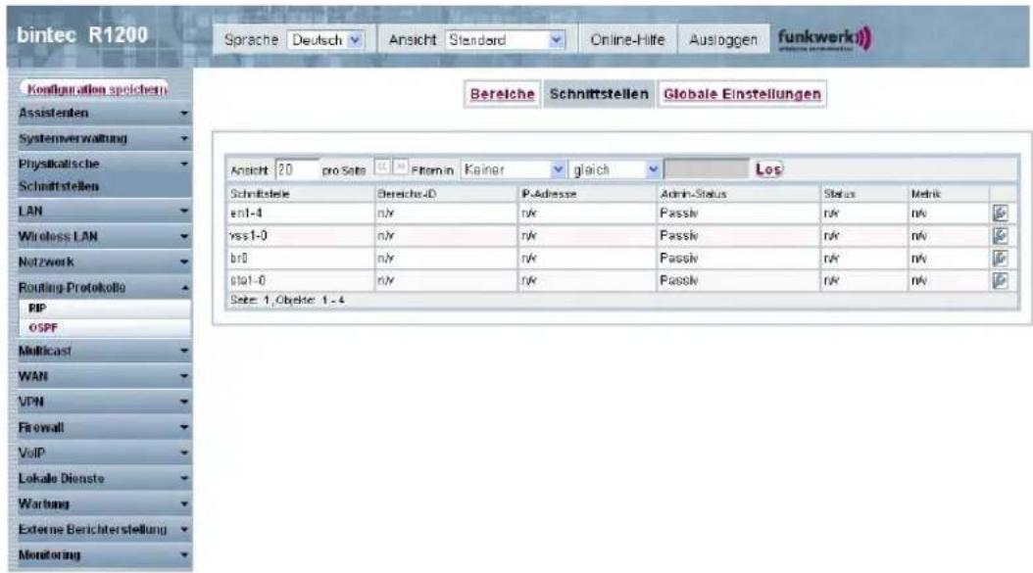The image size is (1033, 573).
Task: Click the edit icon for en1-4 row
Action: pos(1000,214)
